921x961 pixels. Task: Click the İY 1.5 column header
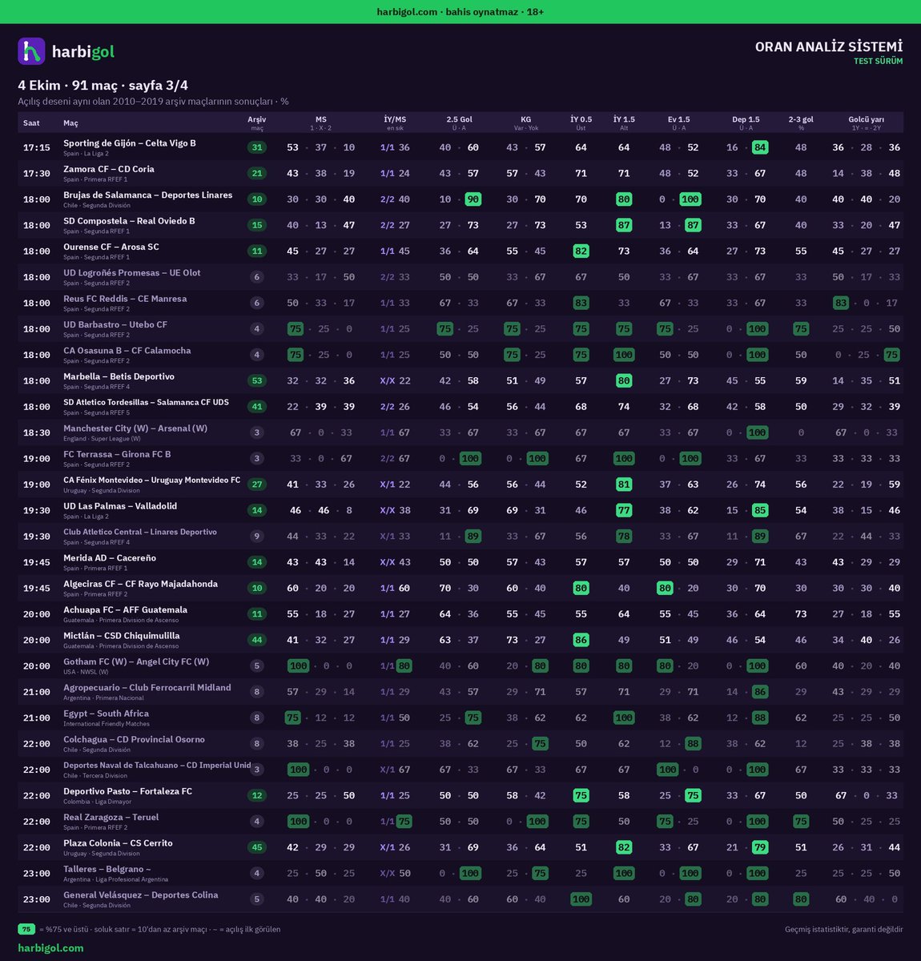[624, 123]
